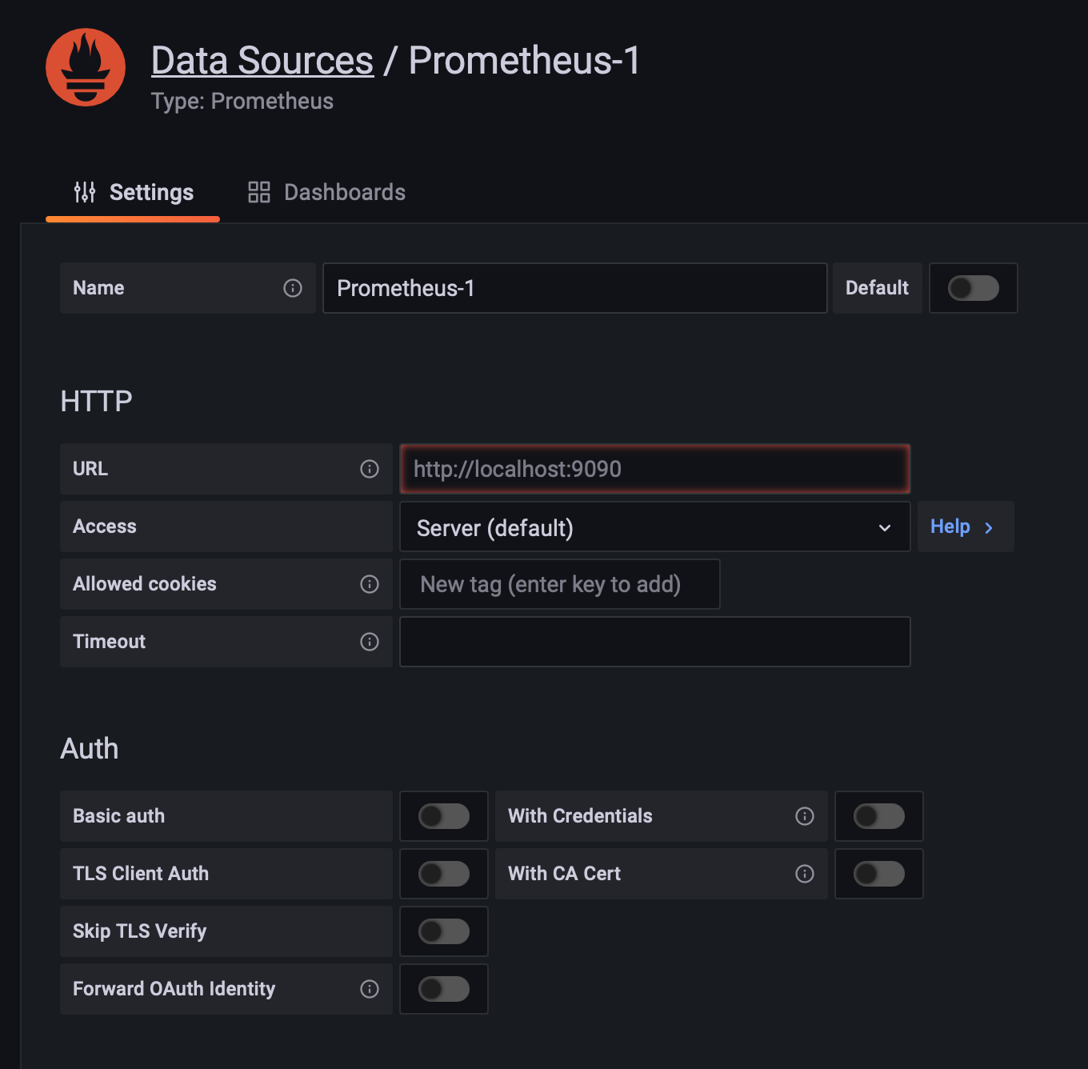This screenshot has height=1069, width=1088.
Task: Enable the TLS Client Auth switch
Action: tap(444, 874)
